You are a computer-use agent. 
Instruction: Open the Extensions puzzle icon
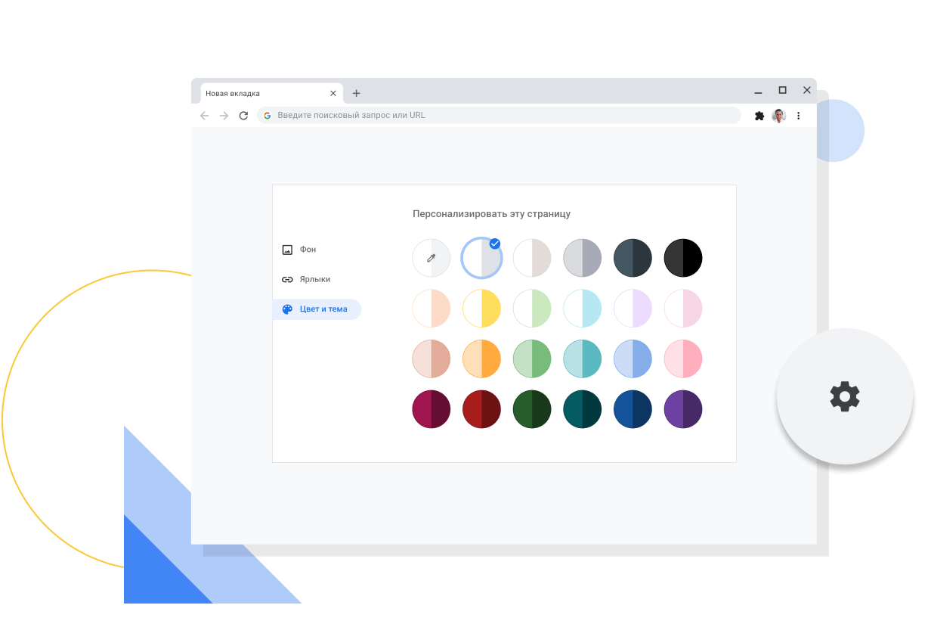point(759,116)
